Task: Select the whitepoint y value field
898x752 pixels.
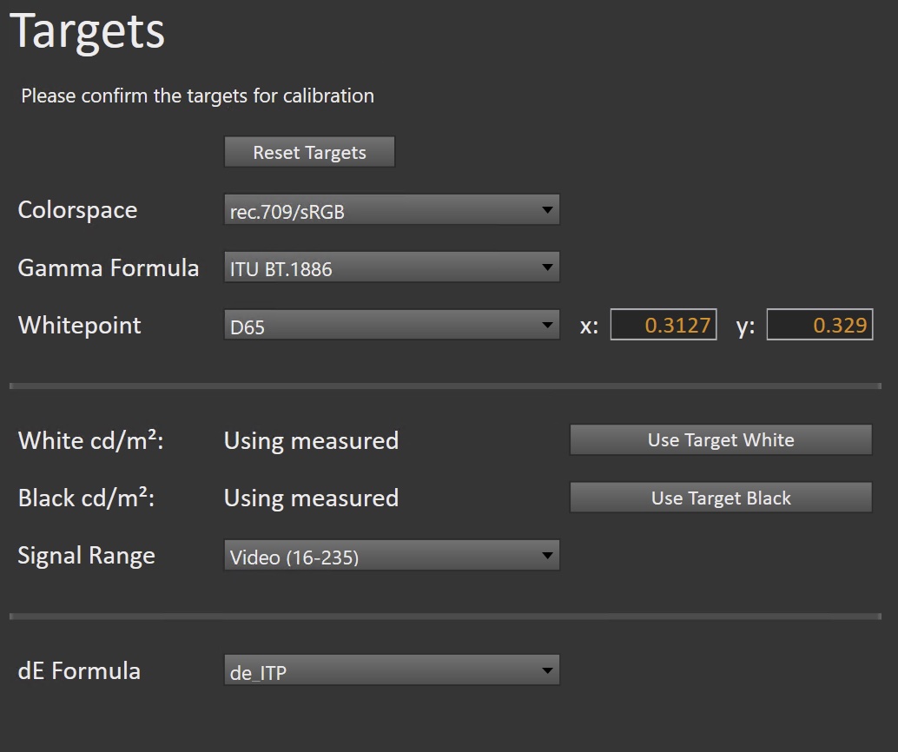Action: pos(819,325)
